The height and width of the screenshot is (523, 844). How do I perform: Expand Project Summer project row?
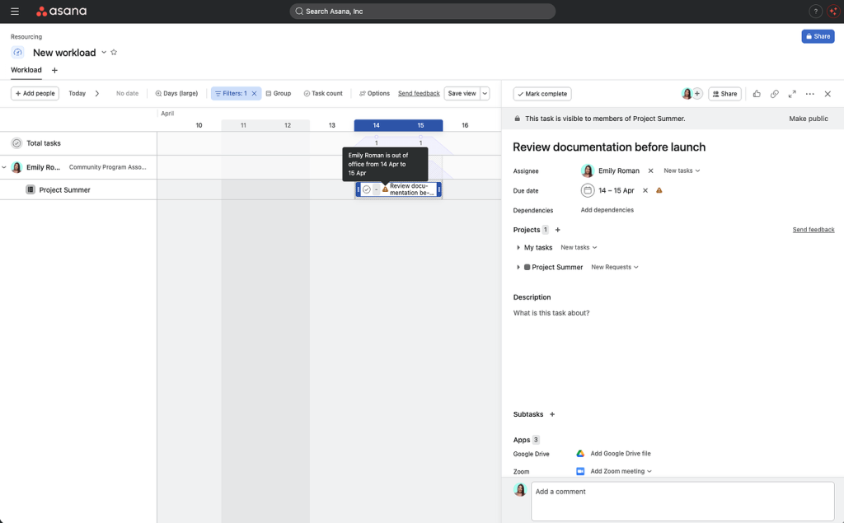(x=518, y=267)
